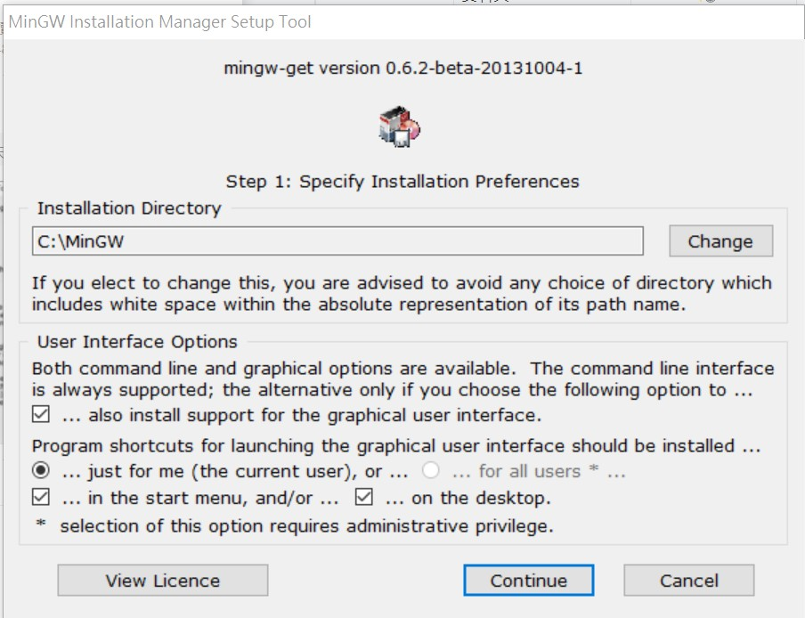Click the 'Step 1: Specify Installation Preferences' heading
The image size is (805, 618).
click(x=402, y=181)
